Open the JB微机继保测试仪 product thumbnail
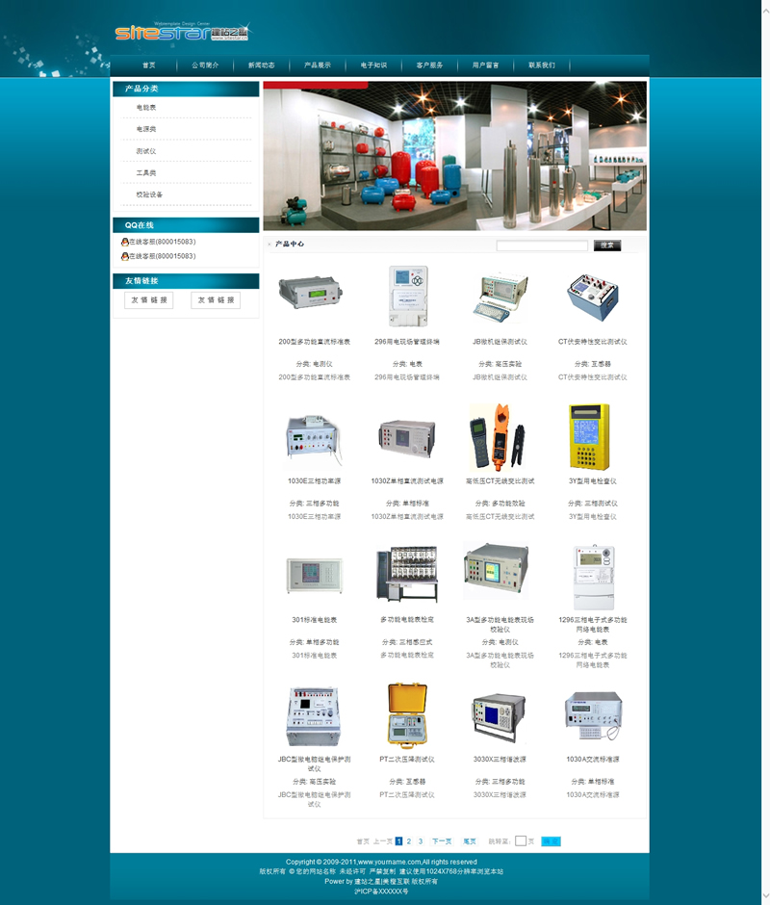The width and height of the screenshot is (770, 905). coord(500,297)
